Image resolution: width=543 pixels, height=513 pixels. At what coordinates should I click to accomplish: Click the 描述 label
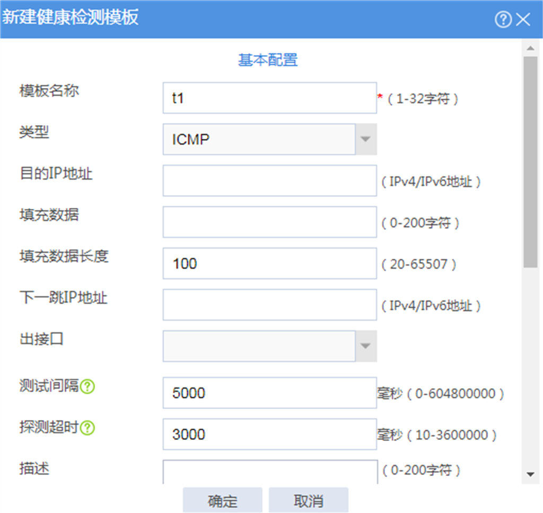tap(34, 468)
